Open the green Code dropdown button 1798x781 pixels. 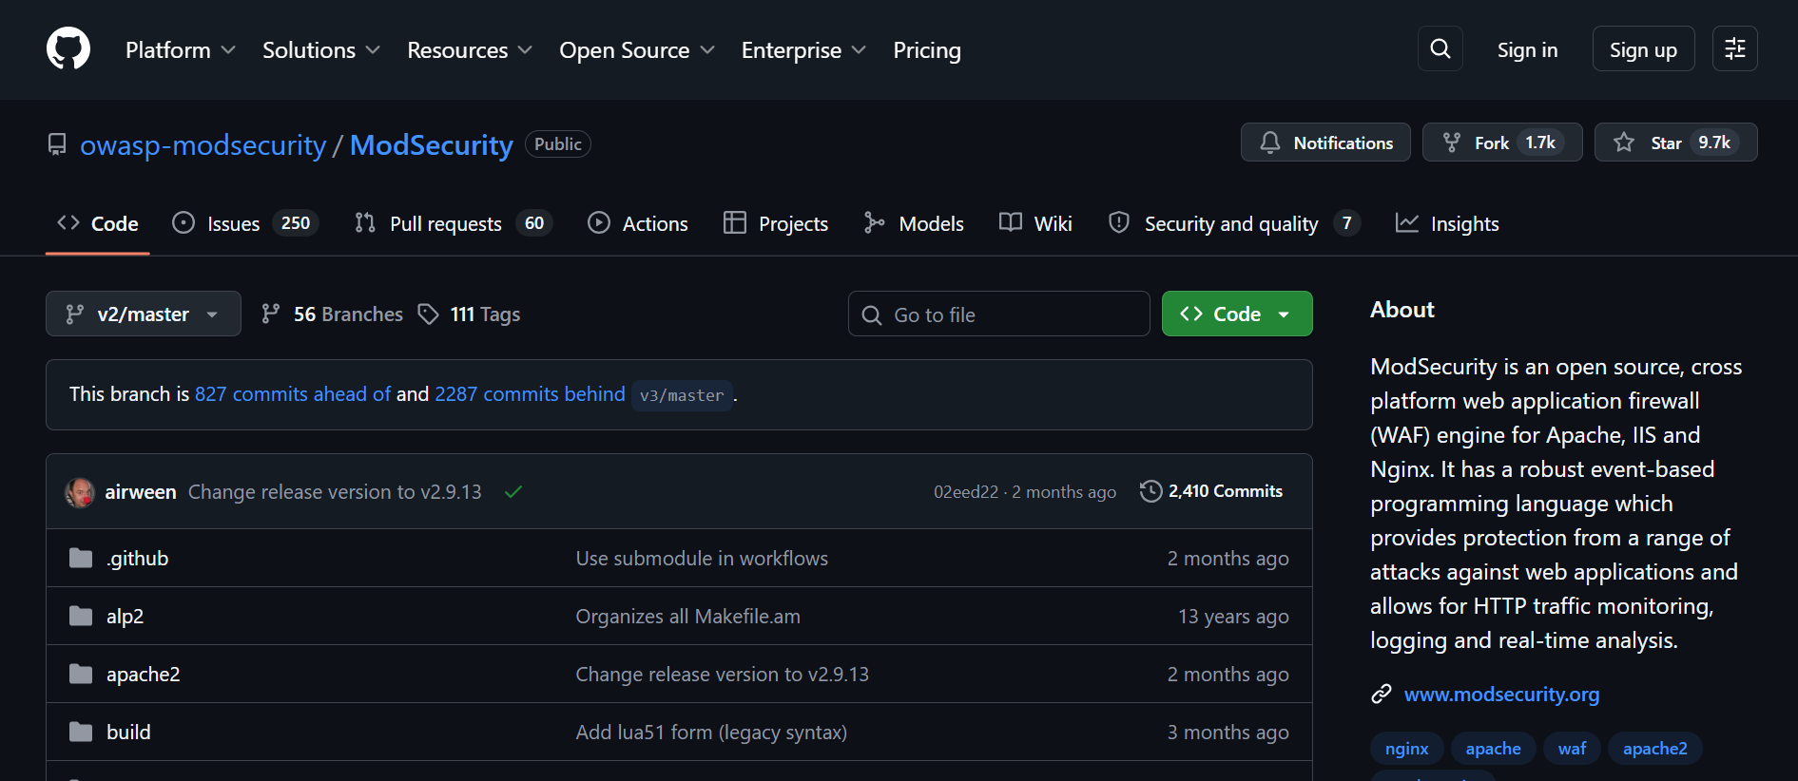pyautogui.click(x=1237, y=314)
